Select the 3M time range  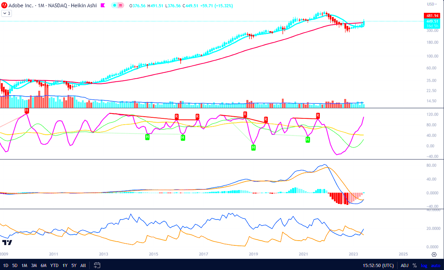[34, 265]
